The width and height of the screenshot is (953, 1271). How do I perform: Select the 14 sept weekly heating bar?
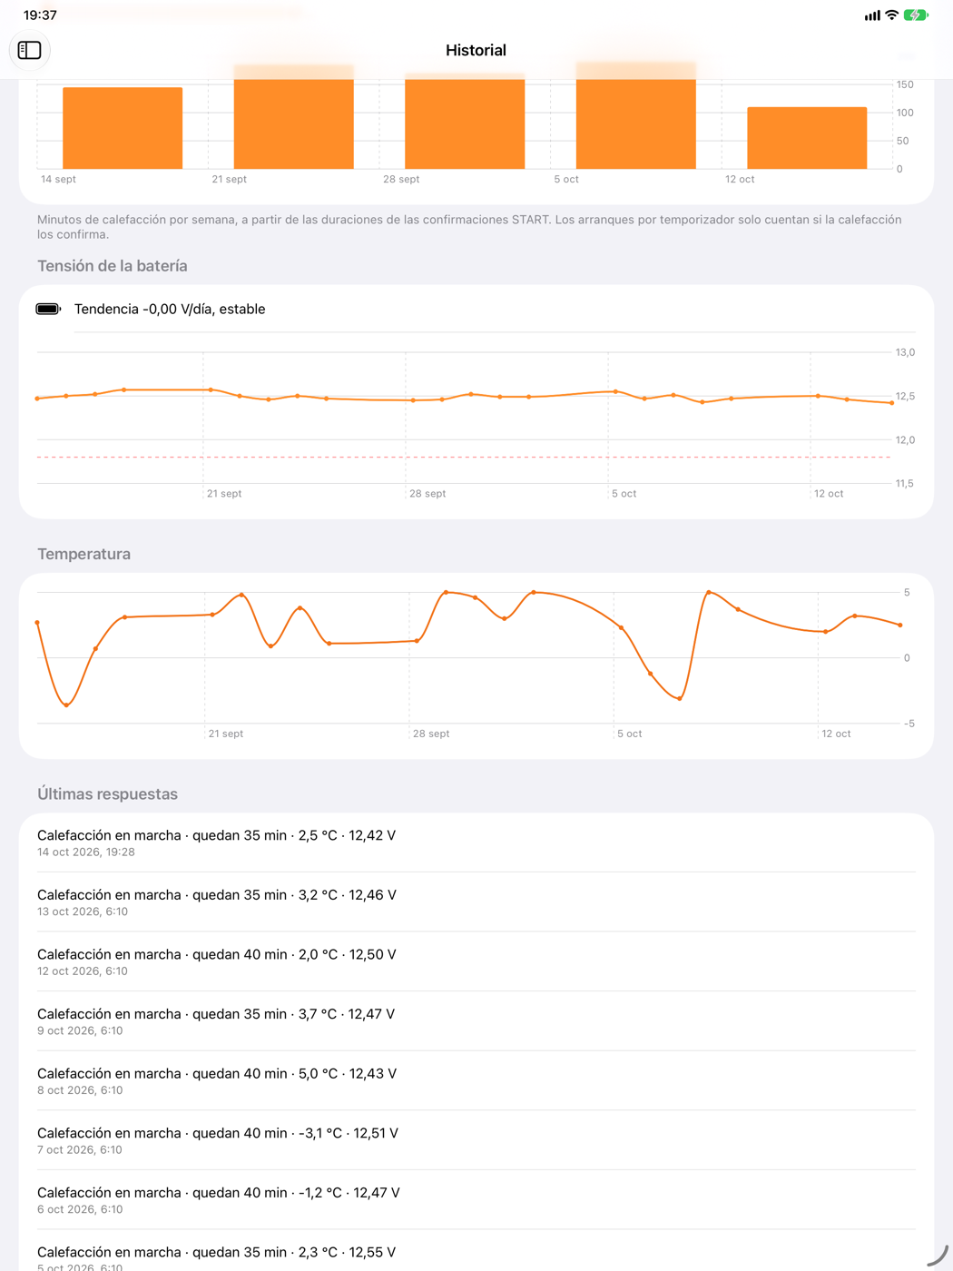(x=123, y=128)
